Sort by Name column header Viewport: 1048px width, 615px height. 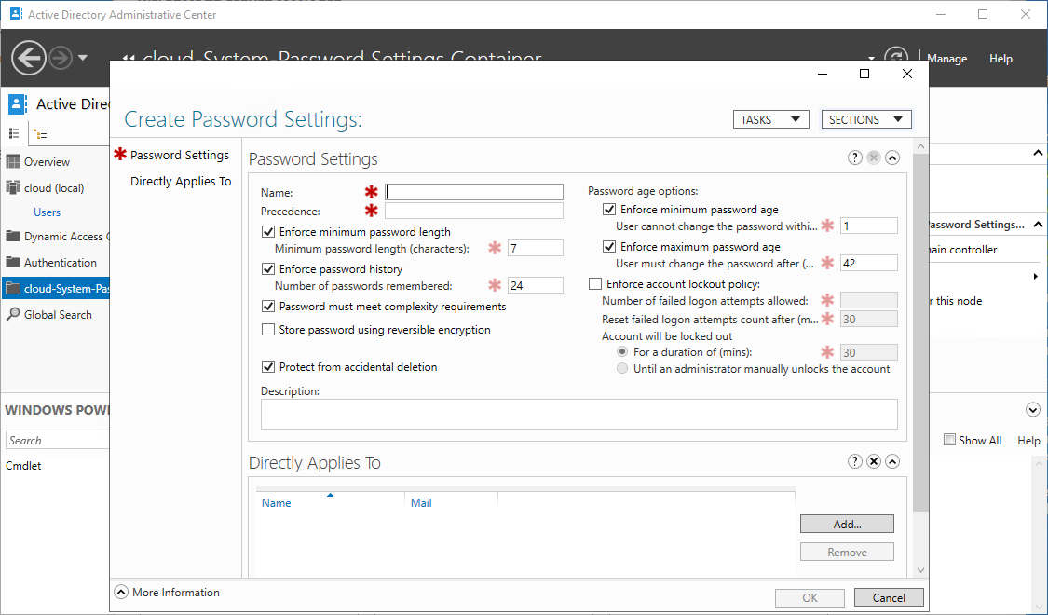tap(276, 502)
